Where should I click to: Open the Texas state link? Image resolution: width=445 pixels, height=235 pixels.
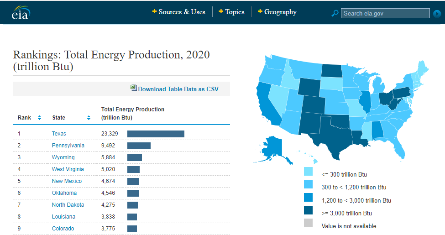tap(59, 134)
